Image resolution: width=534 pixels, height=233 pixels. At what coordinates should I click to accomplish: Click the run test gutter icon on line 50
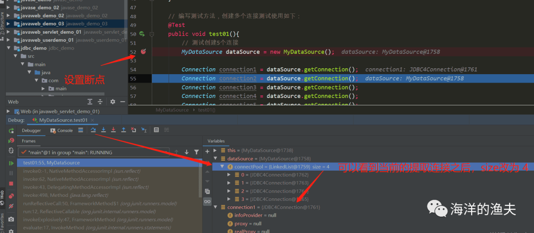(142, 34)
